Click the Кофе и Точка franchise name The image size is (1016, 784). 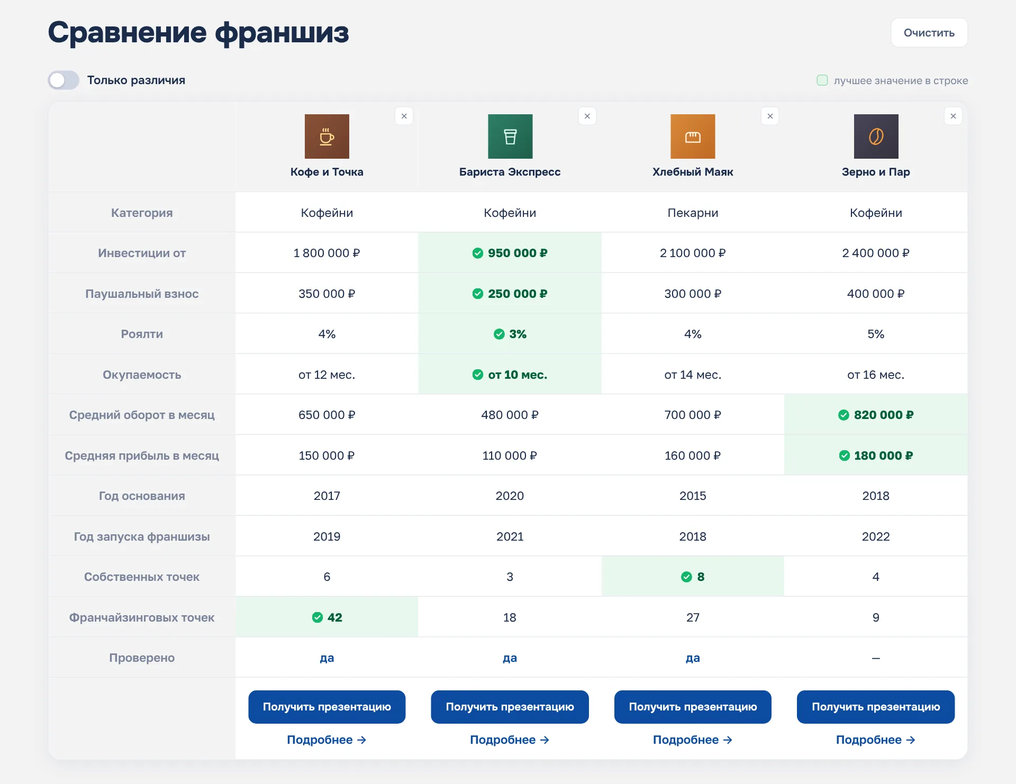pos(327,172)
